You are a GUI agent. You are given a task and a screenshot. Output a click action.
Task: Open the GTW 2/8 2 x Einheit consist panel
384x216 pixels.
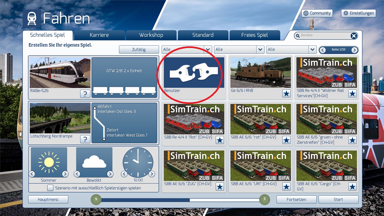(x=124, y=77)
